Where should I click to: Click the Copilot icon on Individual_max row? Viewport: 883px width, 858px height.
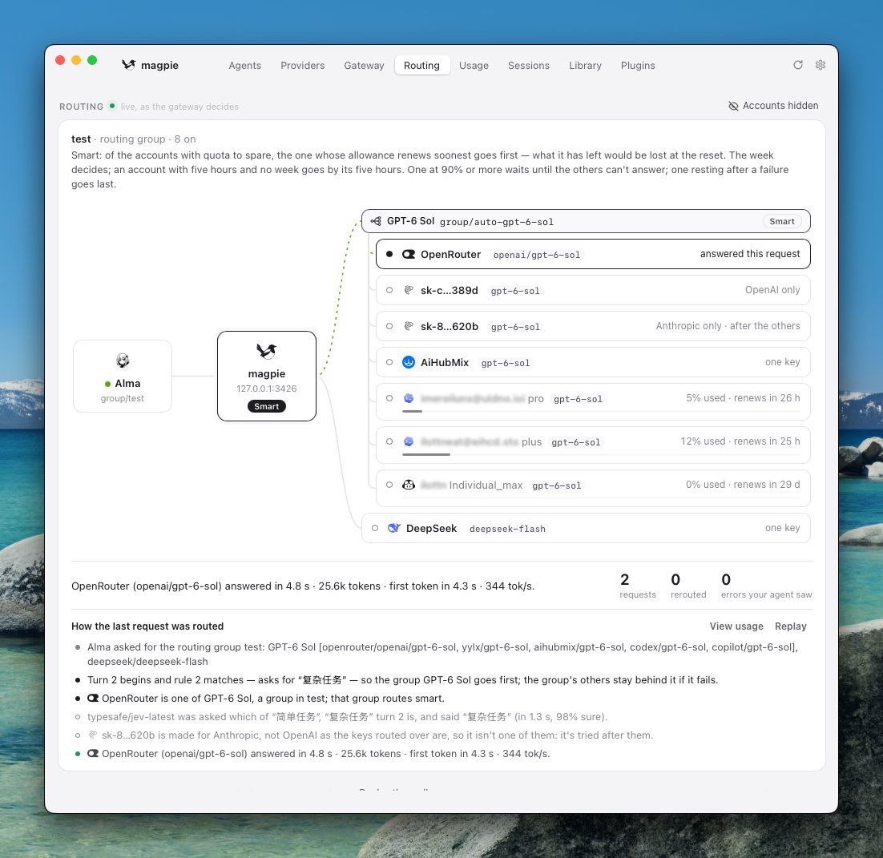coord(409,485)
